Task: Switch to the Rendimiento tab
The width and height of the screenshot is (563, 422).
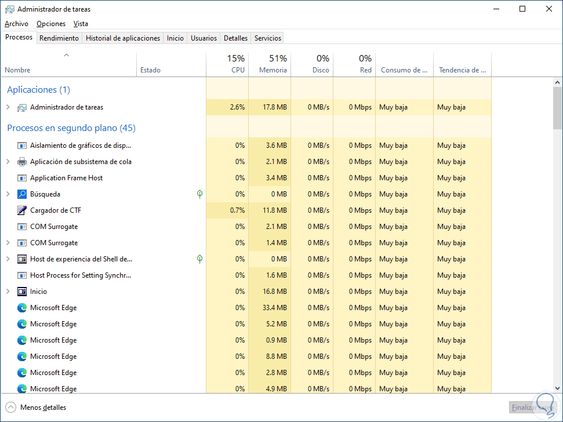Action: (59, 38)
